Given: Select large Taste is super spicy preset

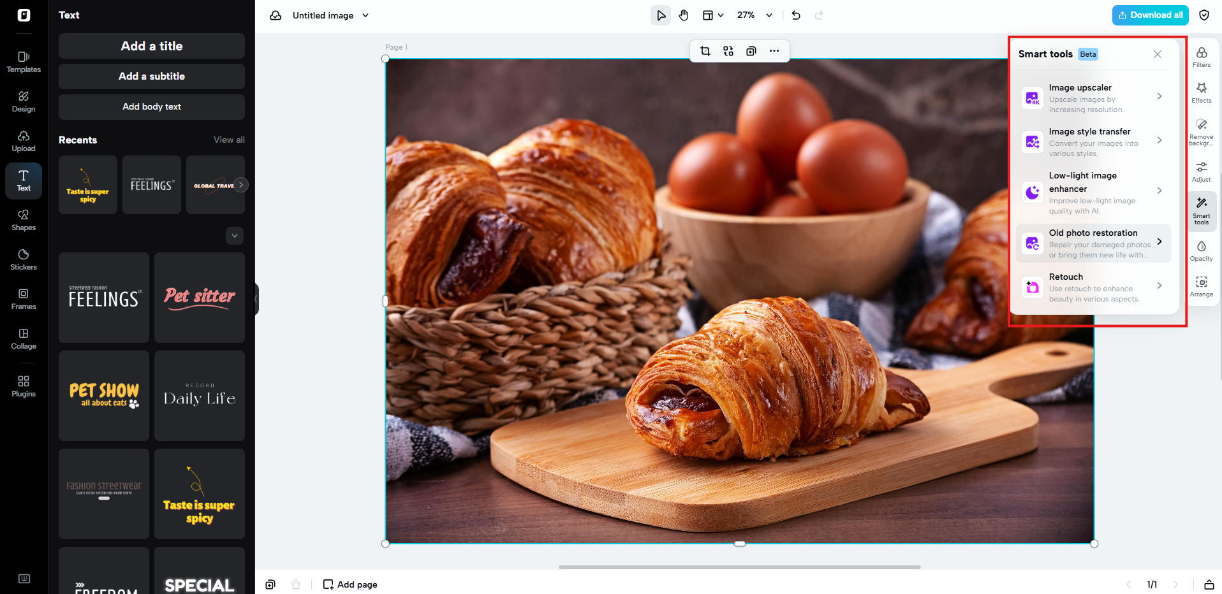Looking at the screenshot, I should click(x=200, y=494).
